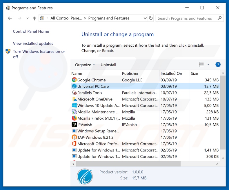Click the title bar Programs and Features icon
229x190 pixels.
(8, 8)
